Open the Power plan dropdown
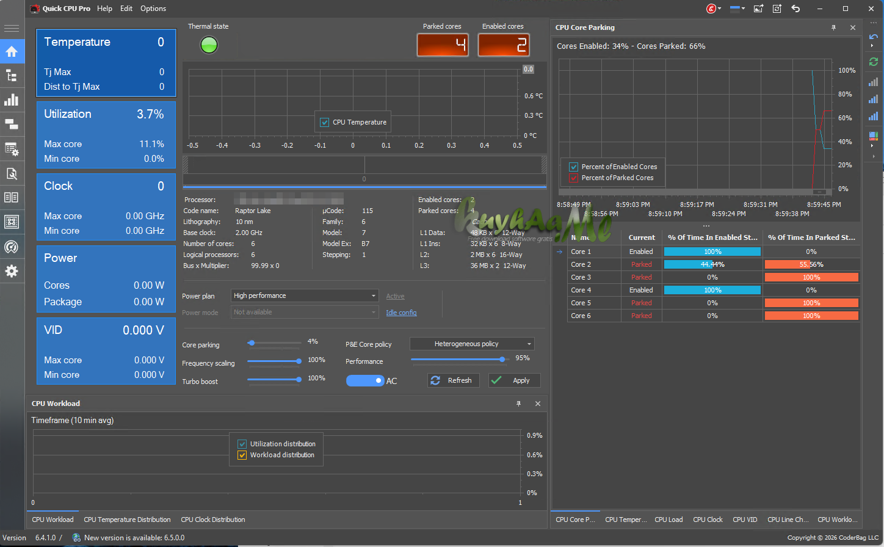 pos(305,295)
